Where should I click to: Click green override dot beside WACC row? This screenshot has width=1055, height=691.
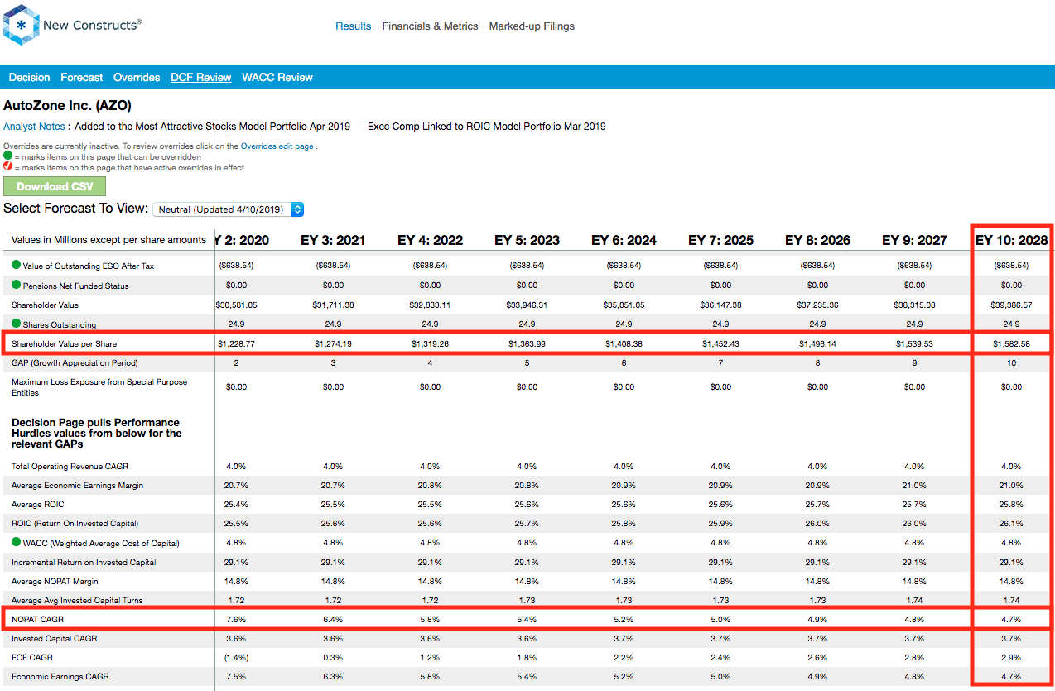tap(16, 543)
